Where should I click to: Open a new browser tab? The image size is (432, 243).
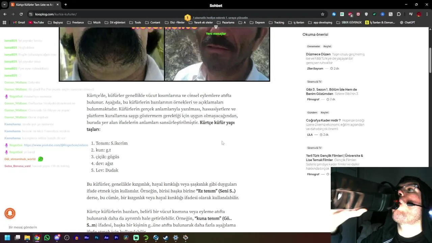(65, 5)
